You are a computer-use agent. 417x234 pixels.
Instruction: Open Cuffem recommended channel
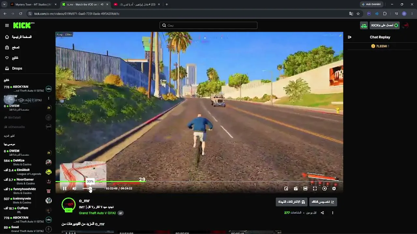(x=28, y=210)
